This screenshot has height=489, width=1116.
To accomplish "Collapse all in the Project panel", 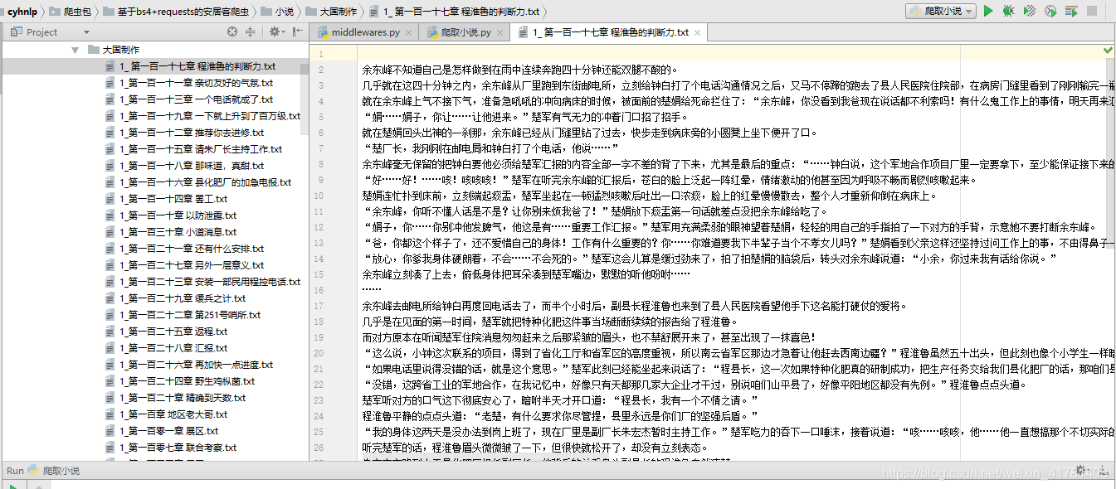I will [250, 31].
